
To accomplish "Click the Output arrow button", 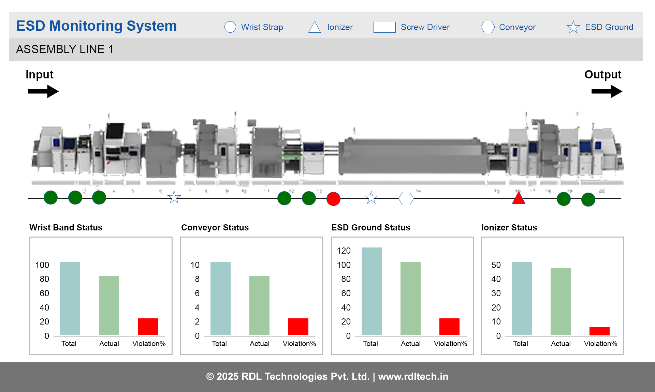I will click(x=607, y=91).
